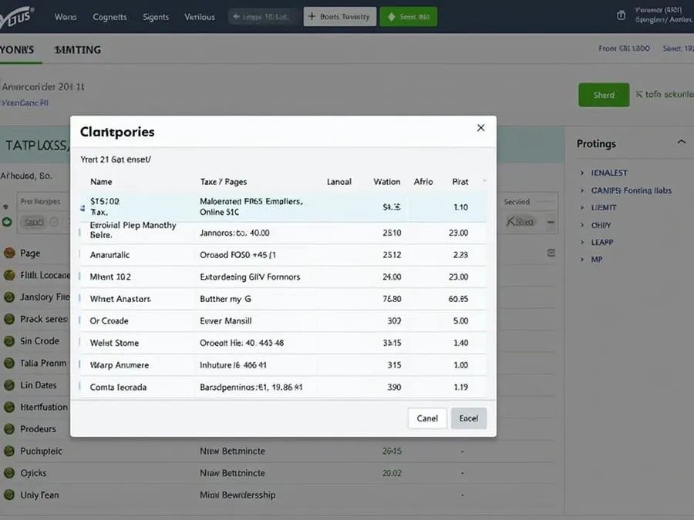This screenshot has height=520, width=694.
Task: Click the green circle icon beside Sapd field
Action: pyautogui.click(x=7, y=222)
